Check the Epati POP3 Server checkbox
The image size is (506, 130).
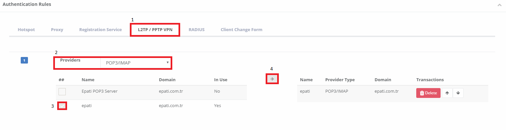[x=62, y=92]
